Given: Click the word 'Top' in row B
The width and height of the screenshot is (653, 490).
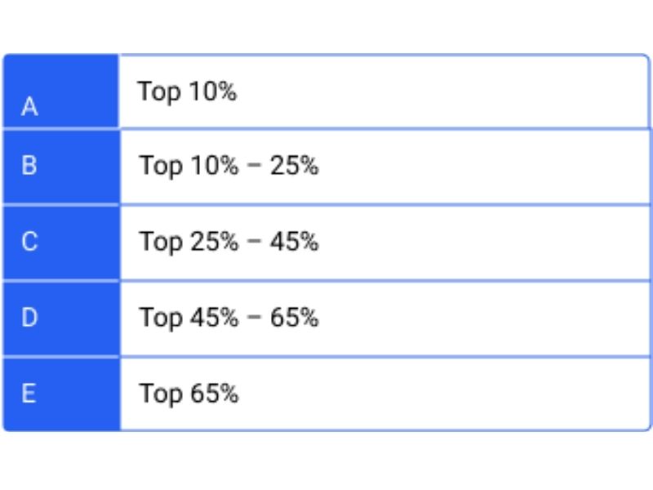Looking at the screenshot, I should tap(160, 167).
